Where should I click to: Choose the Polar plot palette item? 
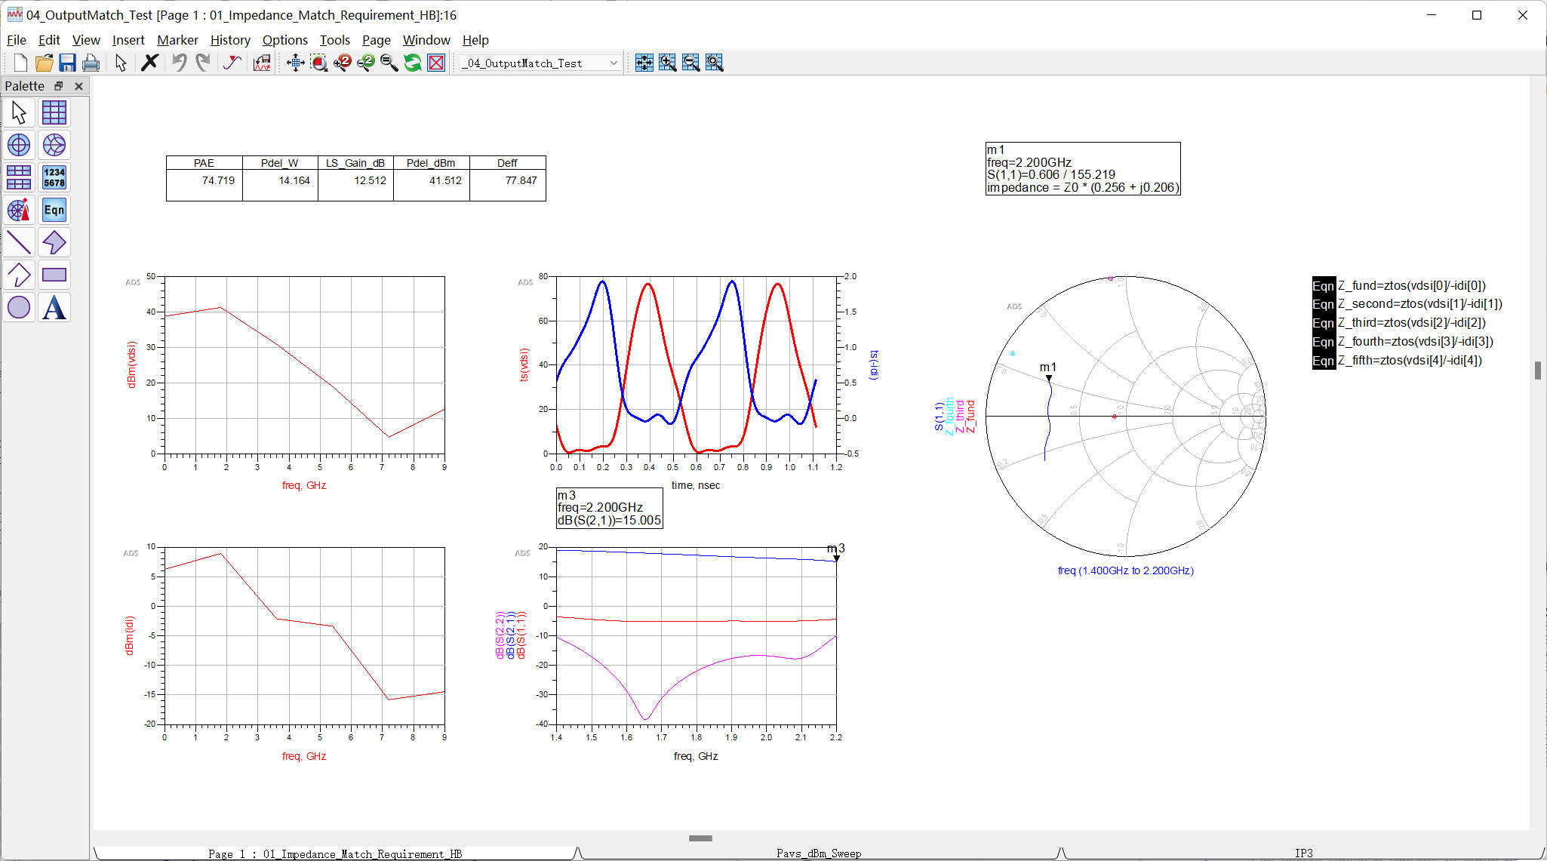19,145
